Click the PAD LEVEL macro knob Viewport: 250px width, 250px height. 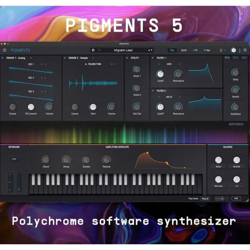point(218,179)
